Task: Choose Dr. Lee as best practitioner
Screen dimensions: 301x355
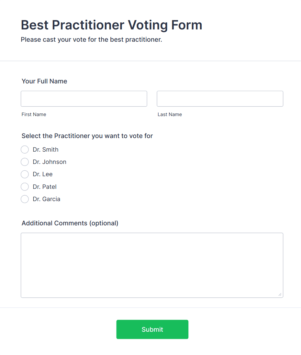Action: click(25, 174)
